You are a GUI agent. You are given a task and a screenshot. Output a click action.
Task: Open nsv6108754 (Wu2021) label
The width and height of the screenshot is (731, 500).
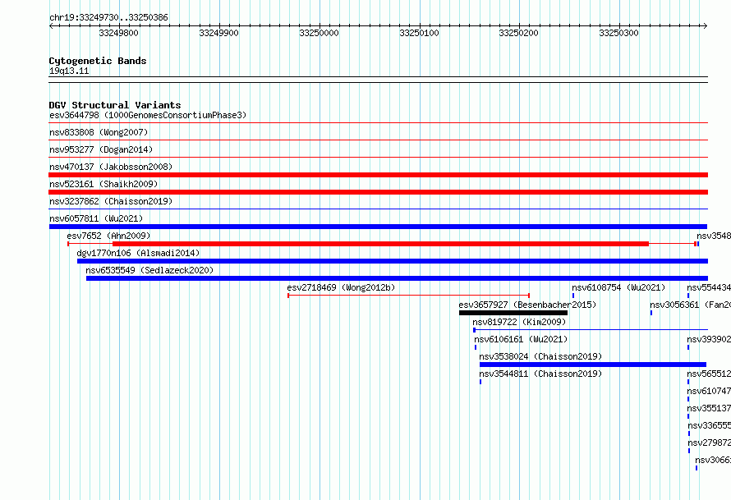tap(618, 287)
